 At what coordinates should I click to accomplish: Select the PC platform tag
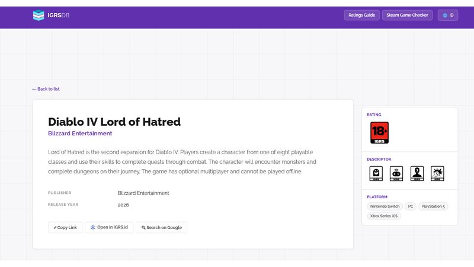(x=411, y=206)
